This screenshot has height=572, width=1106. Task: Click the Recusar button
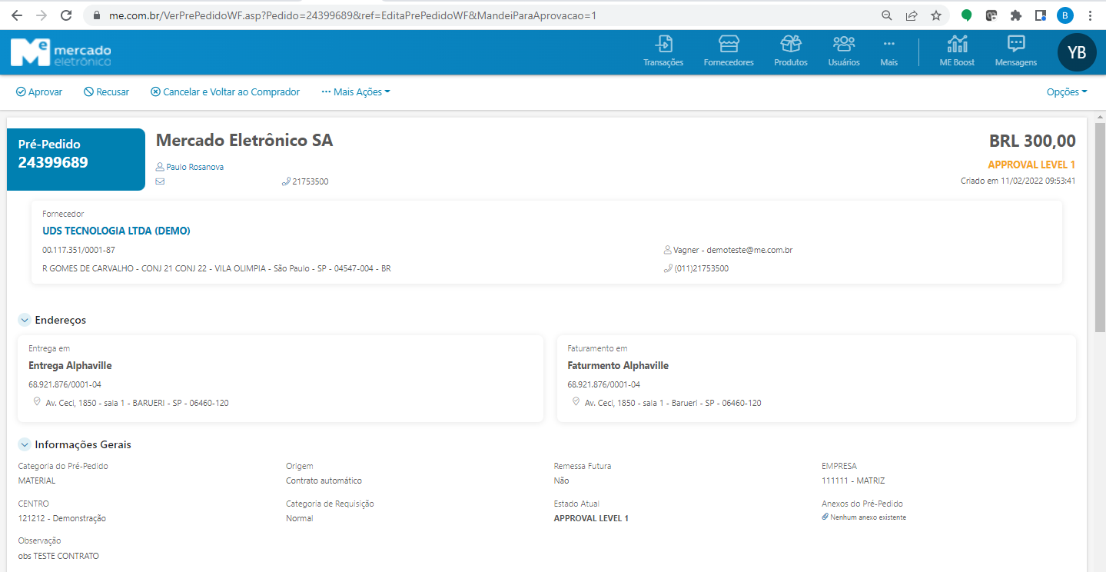[106, 91]
